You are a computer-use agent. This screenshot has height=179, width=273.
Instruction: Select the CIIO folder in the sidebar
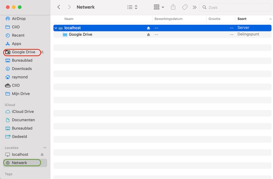coord(12,27)
